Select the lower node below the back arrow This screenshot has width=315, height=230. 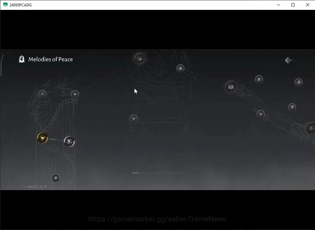click(x=292, y=107)
